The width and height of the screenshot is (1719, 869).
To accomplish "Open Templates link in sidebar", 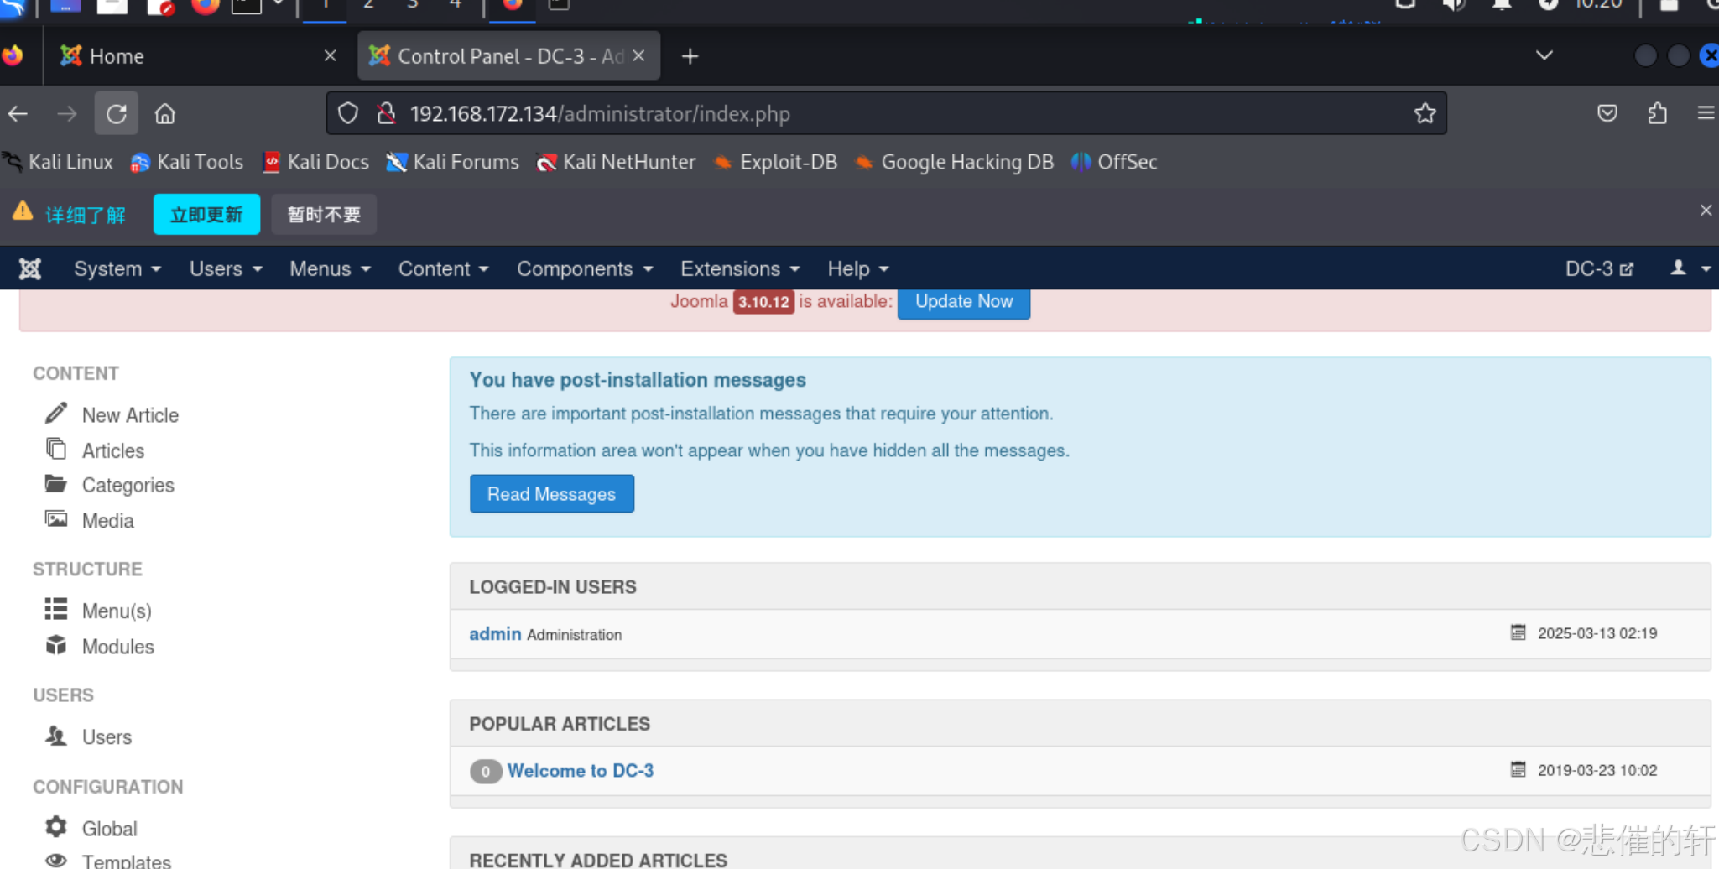I will pyautogui.click(x=127, y=861).
